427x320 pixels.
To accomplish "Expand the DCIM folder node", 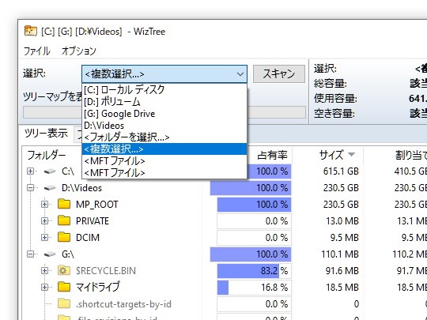I will (x=44, y=238).
